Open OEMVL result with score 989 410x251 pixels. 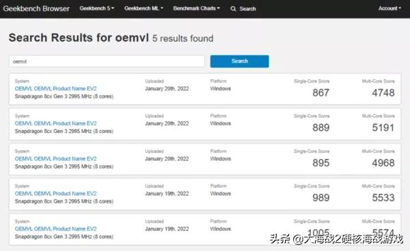(x=56, y=194)
